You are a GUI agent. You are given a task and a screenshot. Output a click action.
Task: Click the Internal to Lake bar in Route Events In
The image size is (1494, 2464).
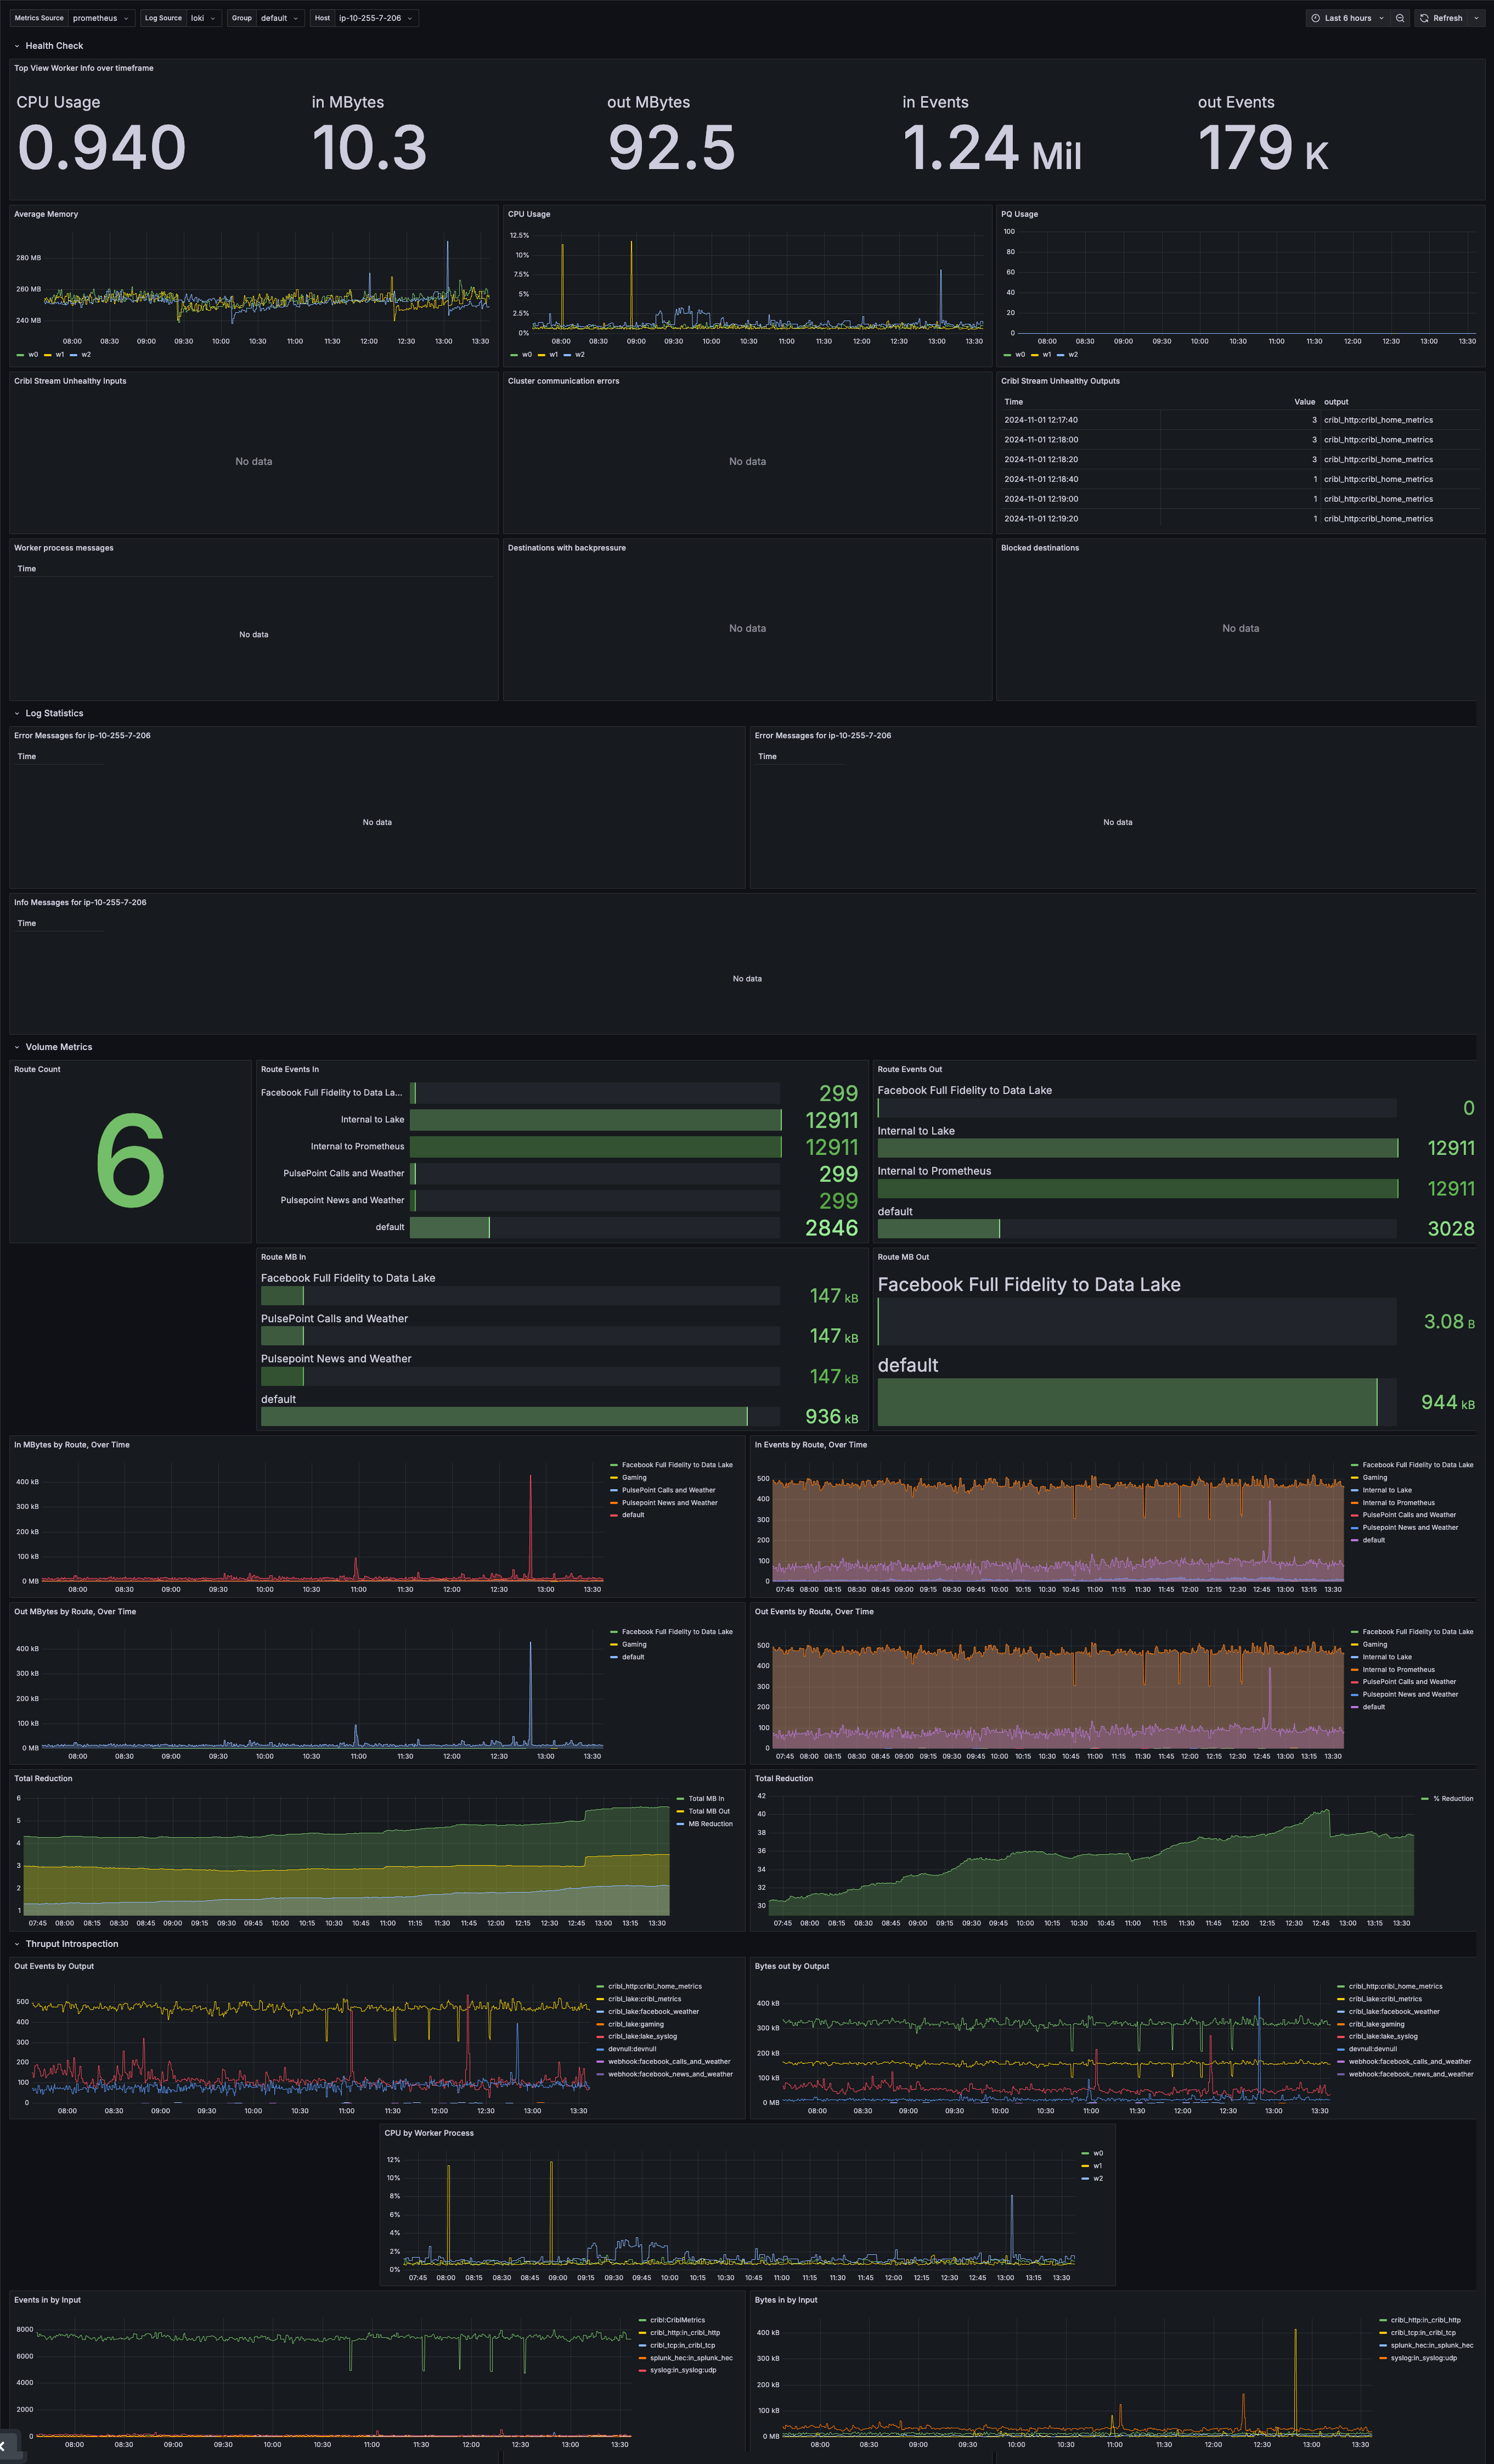tap(595, 1120)
